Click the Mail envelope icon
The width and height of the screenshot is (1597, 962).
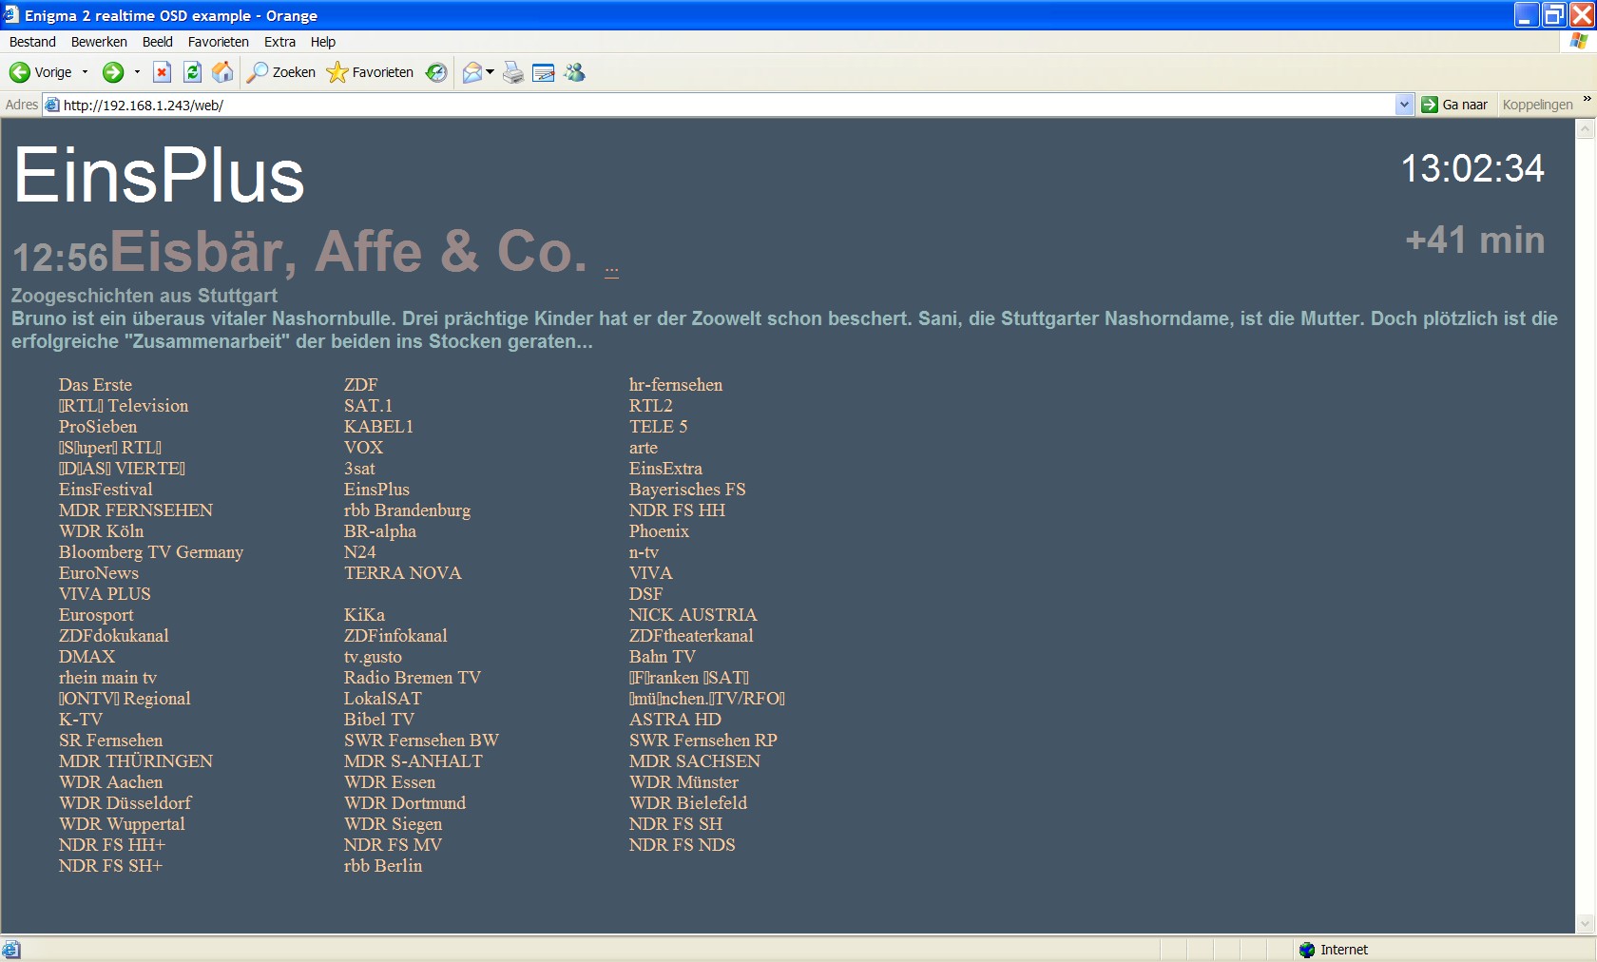tap(471, 72)
